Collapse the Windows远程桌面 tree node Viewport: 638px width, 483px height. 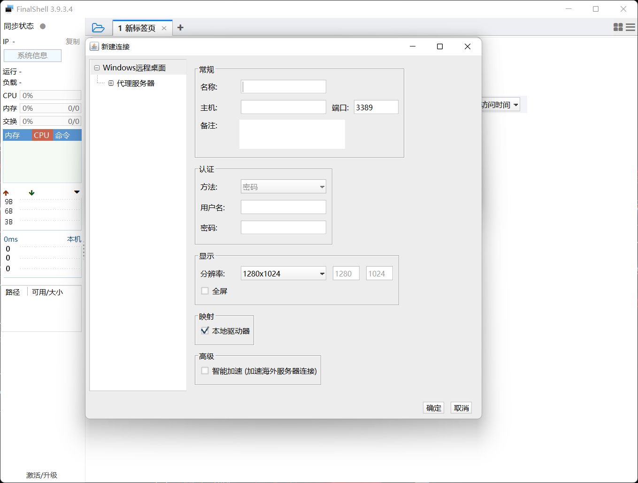tap(97, 68)
